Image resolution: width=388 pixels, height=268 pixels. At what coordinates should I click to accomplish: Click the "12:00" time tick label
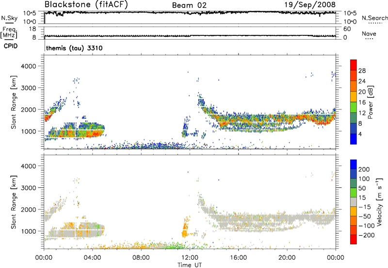coord(190,258)
